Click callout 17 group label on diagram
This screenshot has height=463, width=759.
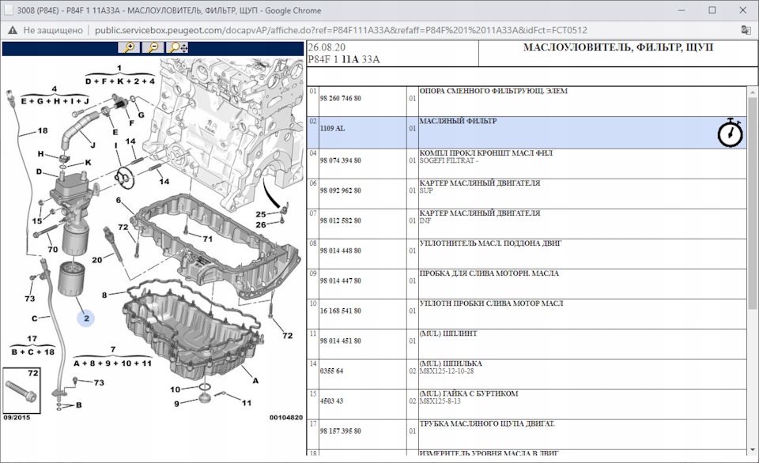coord(32,339)
